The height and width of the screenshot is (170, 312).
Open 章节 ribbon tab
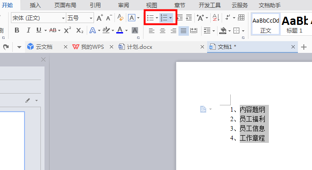pyautogui.click(x=180, y=5)
